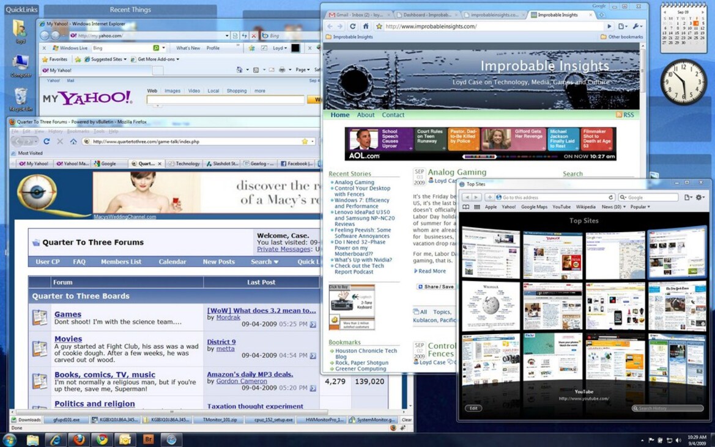Click Clear button in Firefox downloads bar
The image size is (715, 447).
[407, 420]
